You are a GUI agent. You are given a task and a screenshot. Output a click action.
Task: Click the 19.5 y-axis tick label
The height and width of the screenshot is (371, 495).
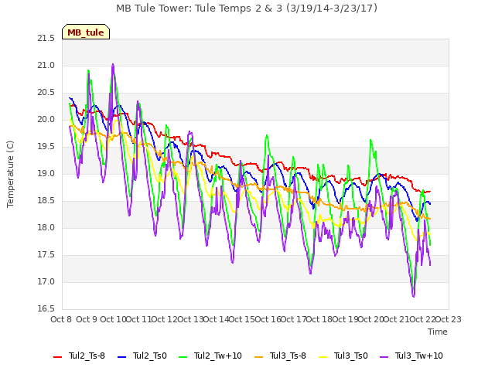(x=46, y=147)
